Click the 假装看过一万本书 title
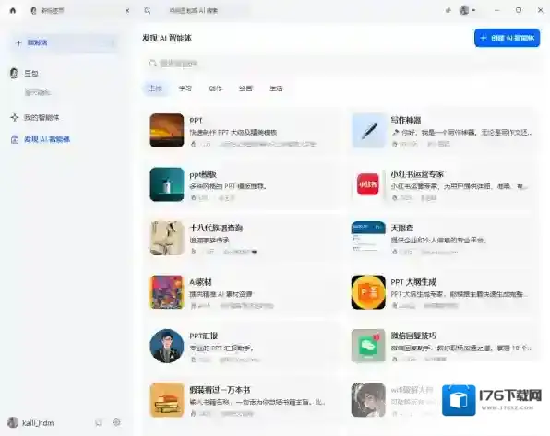Viewport: 550px width, 436px height. pyautogui.click(x=220, y=390)
